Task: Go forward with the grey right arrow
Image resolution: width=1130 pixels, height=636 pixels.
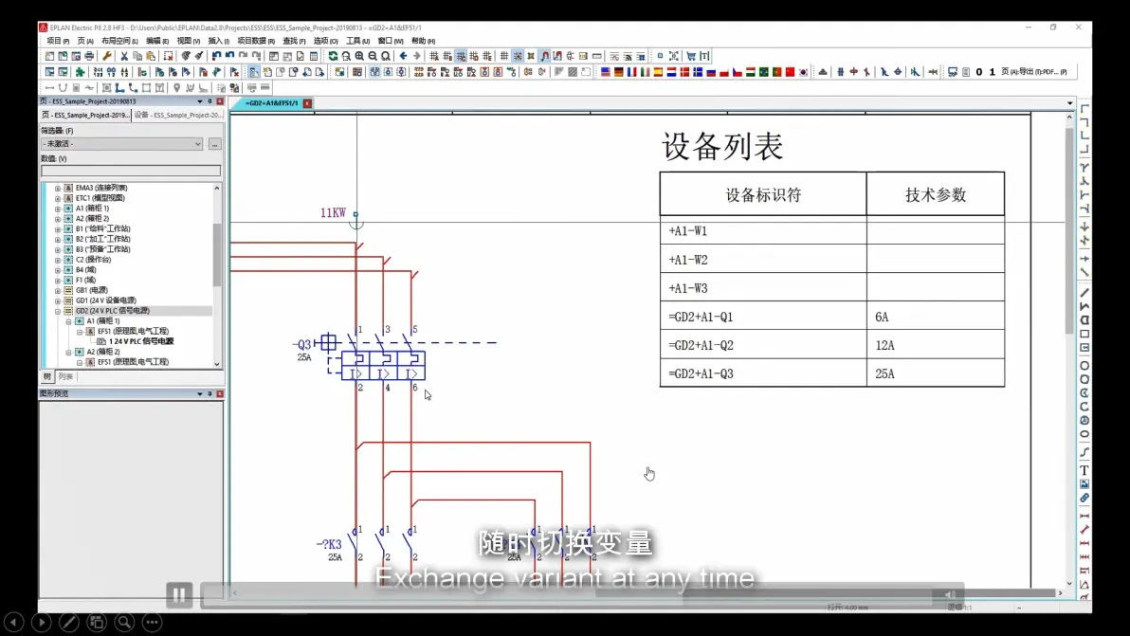Action: [416, 56]
